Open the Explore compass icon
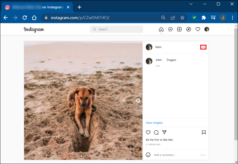The width and height of the screenshot is (238, 164). 189,29
